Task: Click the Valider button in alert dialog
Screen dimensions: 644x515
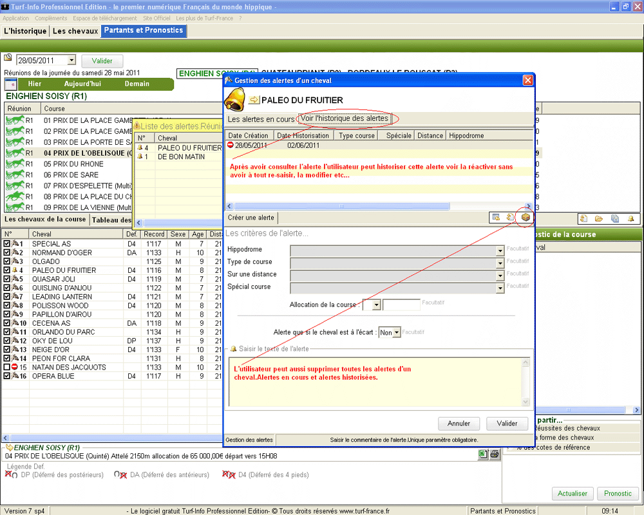Action: [x=507, y=424]
